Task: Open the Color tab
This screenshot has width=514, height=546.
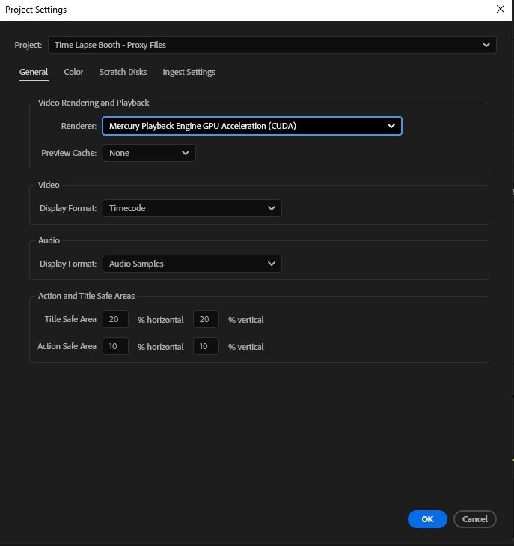Action: click(x=73, y=72)
